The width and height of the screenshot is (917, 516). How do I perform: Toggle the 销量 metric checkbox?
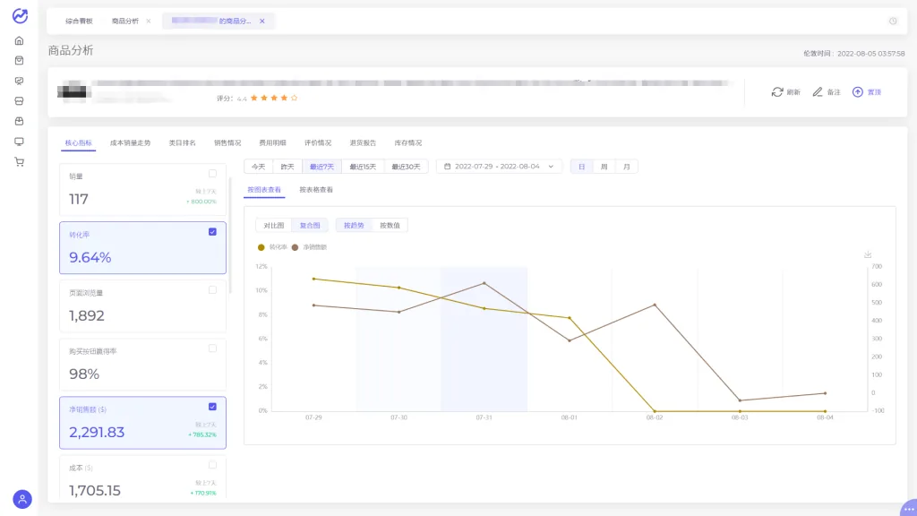click(212, 173)
